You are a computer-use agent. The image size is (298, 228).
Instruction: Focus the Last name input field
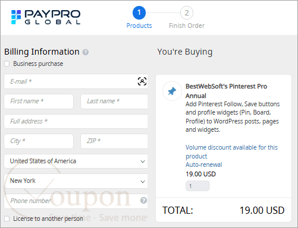tap(114, 102)
